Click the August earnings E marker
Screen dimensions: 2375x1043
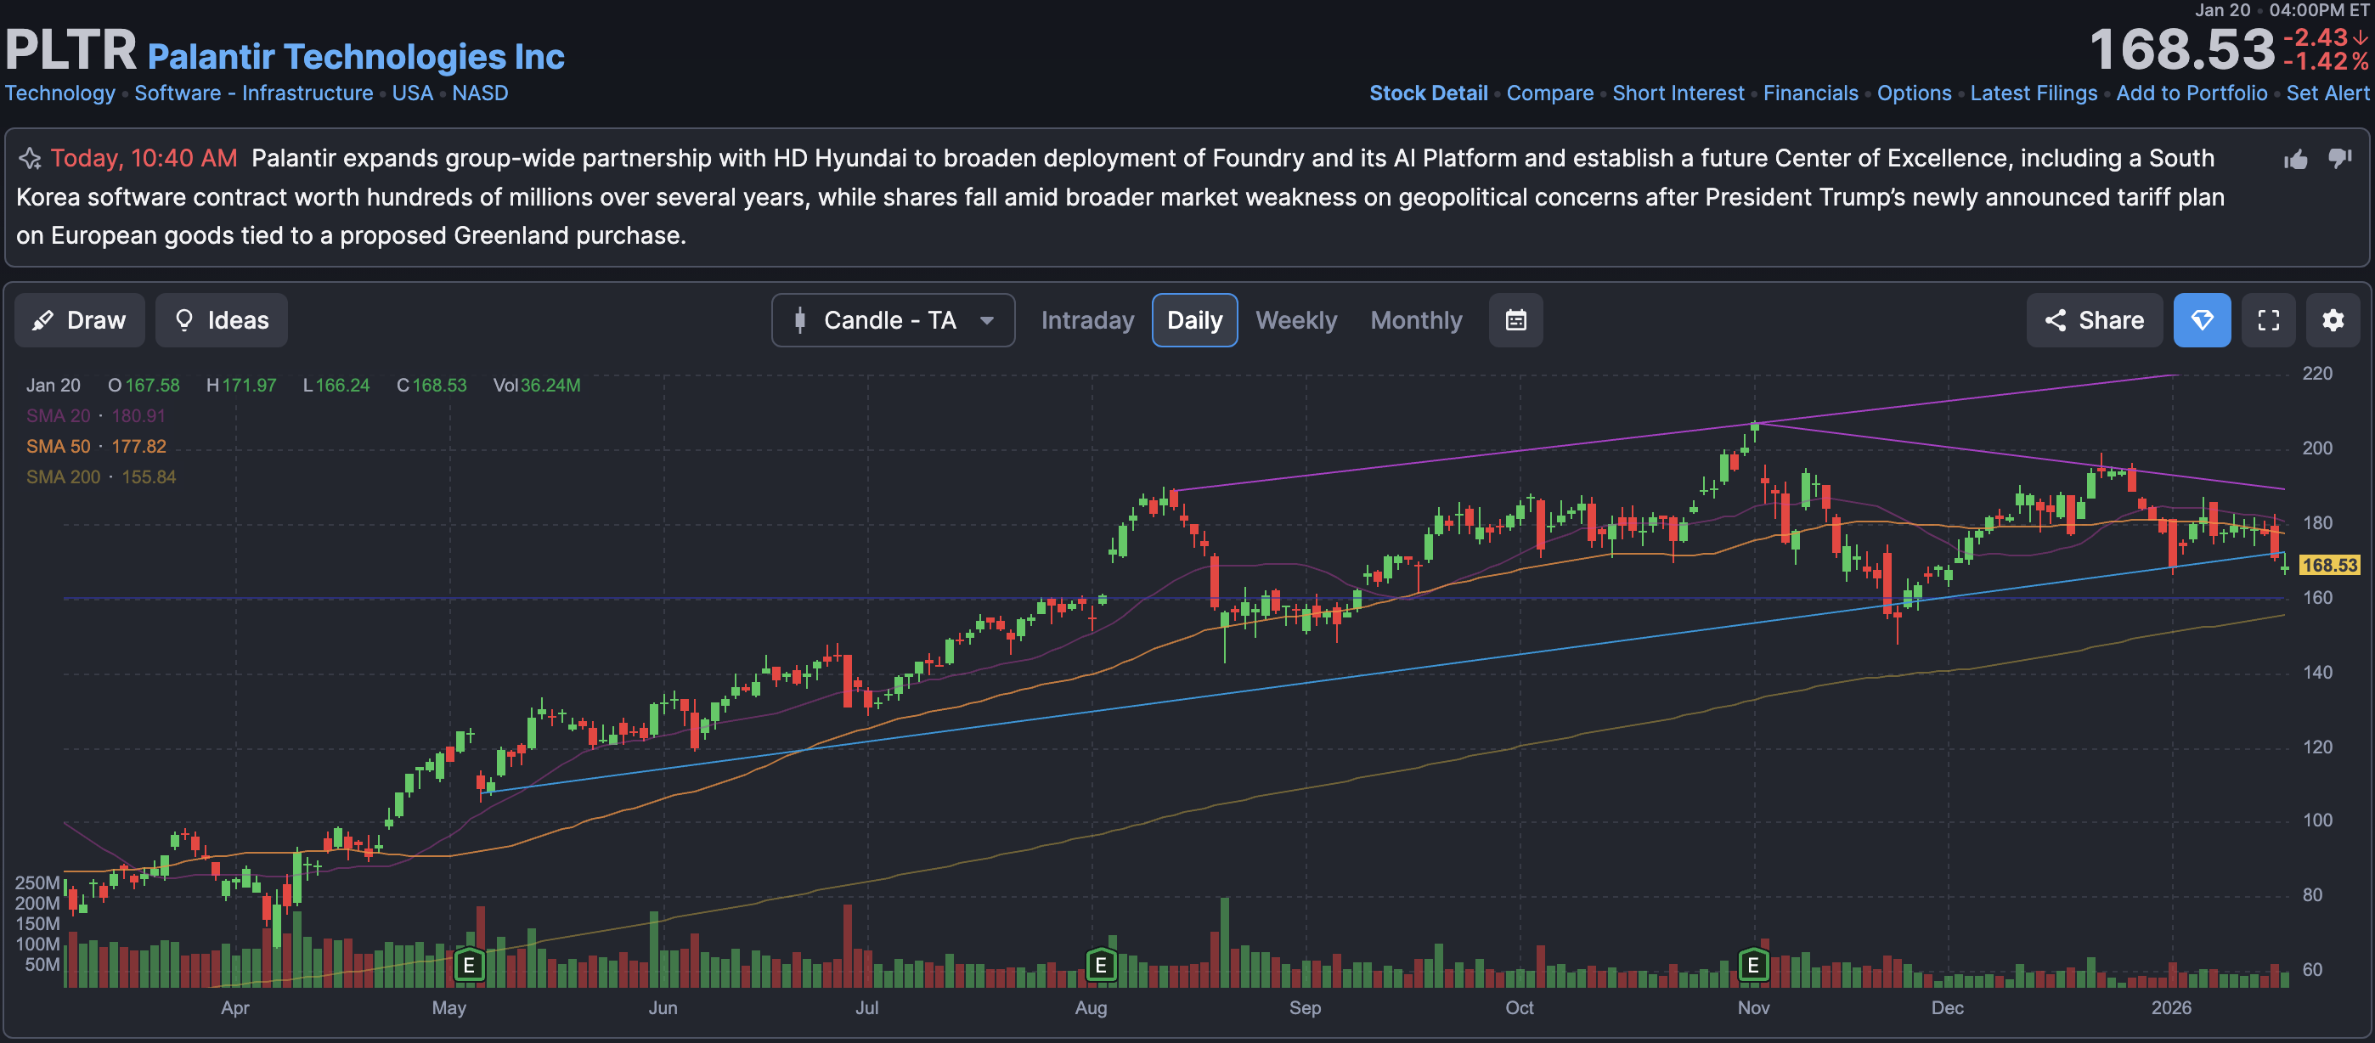[1100, 965]
